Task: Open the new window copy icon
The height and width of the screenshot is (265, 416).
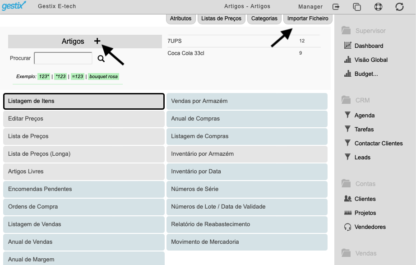Action: pos(357,7)
